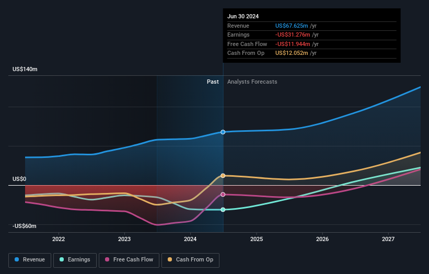Click the Past section label
This screenshot has height=274, width=429.
click(213, 82)
